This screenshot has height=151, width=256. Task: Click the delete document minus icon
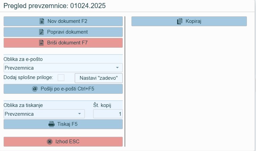(41, 43)
